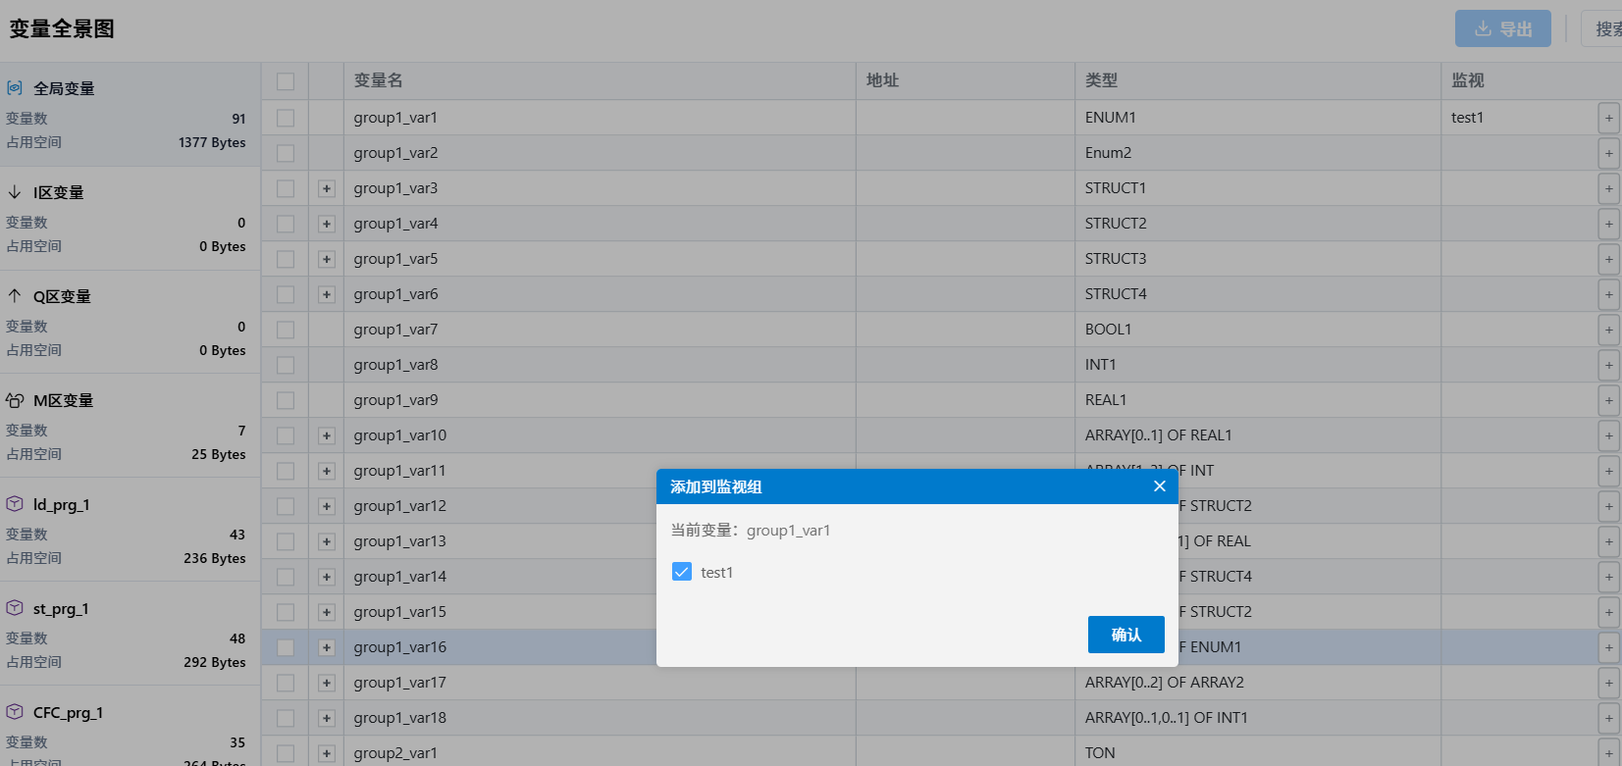
Task: Click the add-to-watch plus icon for group1_var9
Action: [x=1608, y=400]
